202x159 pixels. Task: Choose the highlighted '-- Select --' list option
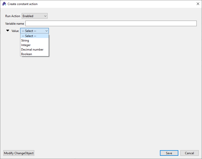pyautogui.click(x=34, y=36)
